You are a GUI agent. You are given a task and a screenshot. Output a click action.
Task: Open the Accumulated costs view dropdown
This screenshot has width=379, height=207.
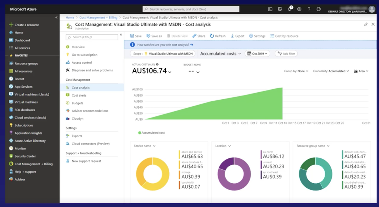tap(220, 54)
